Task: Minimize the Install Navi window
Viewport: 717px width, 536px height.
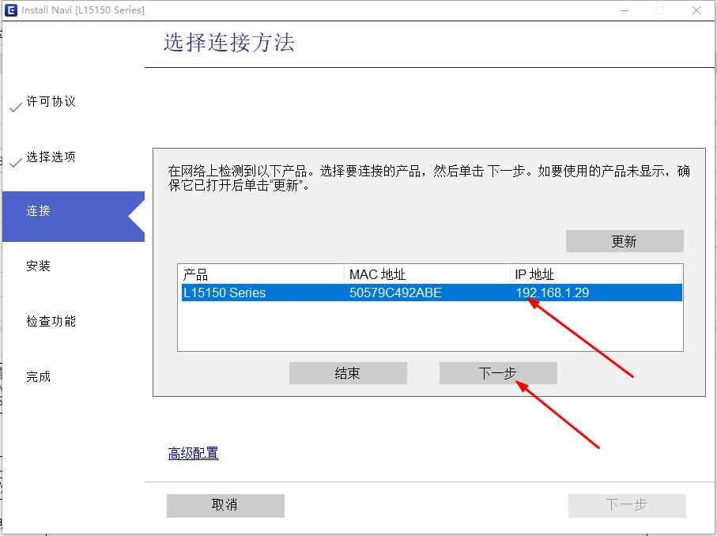Action: (623, 10)
